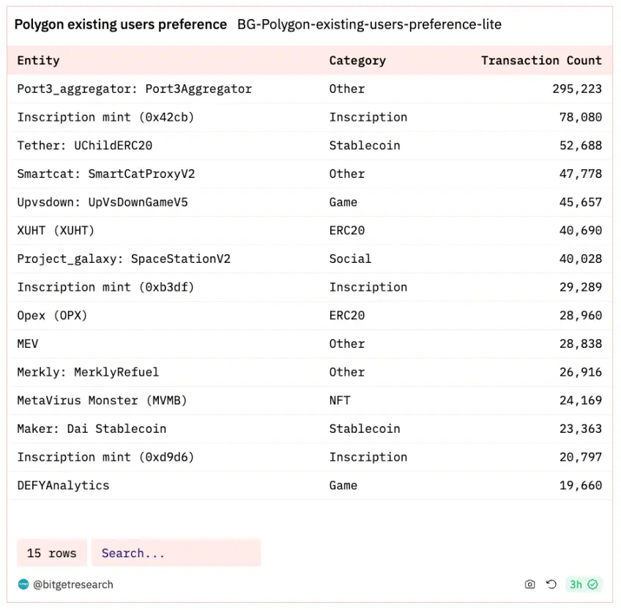Click the green 3h freshness badge
Screen dimensions: 621x610
click(584, 584)
